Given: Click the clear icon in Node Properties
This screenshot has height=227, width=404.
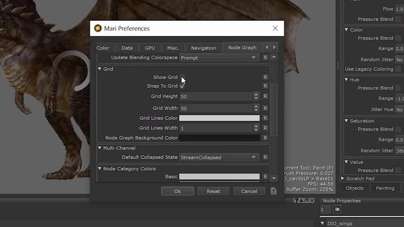Looking at the screenshot, I should coord(337,209).
